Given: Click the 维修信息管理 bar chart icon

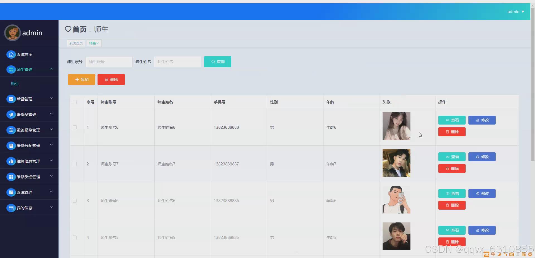Looking at the screenshot, I should coord(11,161).
